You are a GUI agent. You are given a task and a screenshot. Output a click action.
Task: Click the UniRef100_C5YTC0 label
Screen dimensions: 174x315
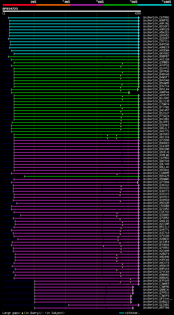click(x=156, y=42)
